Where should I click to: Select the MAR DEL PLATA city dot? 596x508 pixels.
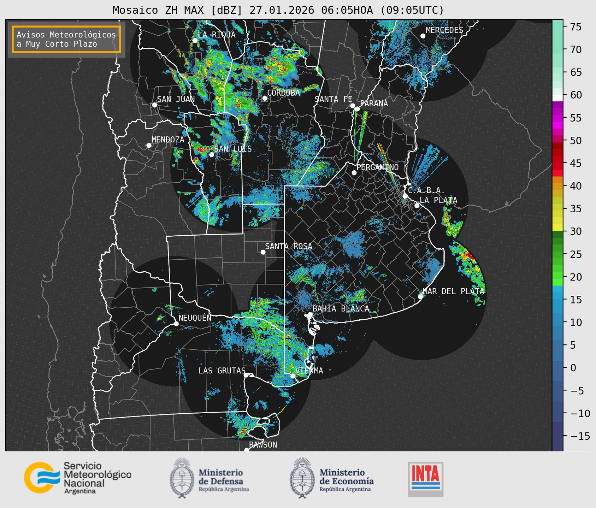tap(420, 297)
